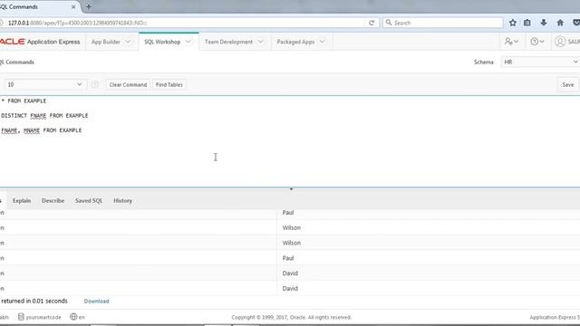Image resolution: width=580 pixels, height=326 pixels.
Task: Switch to the History tab
Action: (x=123, y=201)
